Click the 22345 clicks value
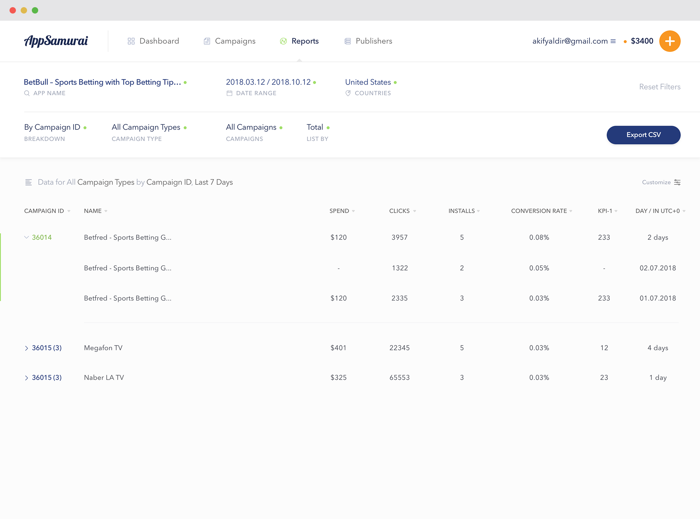Image resolution: width=700 pixels, height=519 pixels. click(400, 348)
